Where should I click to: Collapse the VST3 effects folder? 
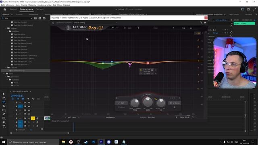[4, 74]
